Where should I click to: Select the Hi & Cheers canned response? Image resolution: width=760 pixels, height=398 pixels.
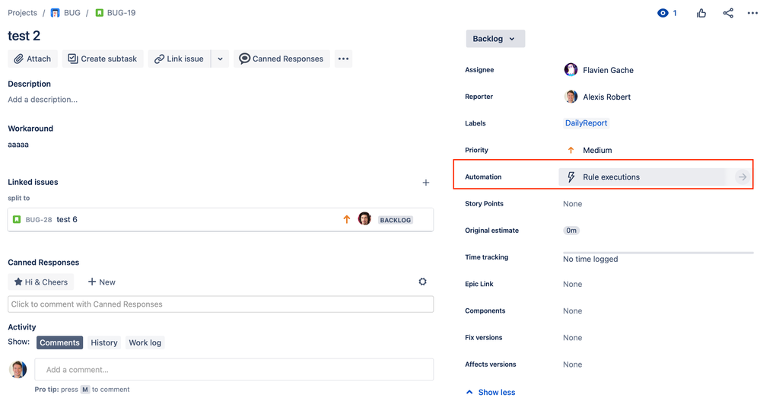(41, 282)
